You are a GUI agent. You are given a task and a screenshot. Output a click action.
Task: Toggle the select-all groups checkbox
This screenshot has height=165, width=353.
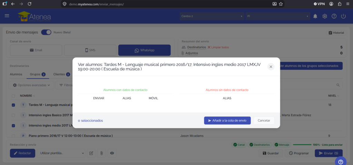[x=13, y=96]
